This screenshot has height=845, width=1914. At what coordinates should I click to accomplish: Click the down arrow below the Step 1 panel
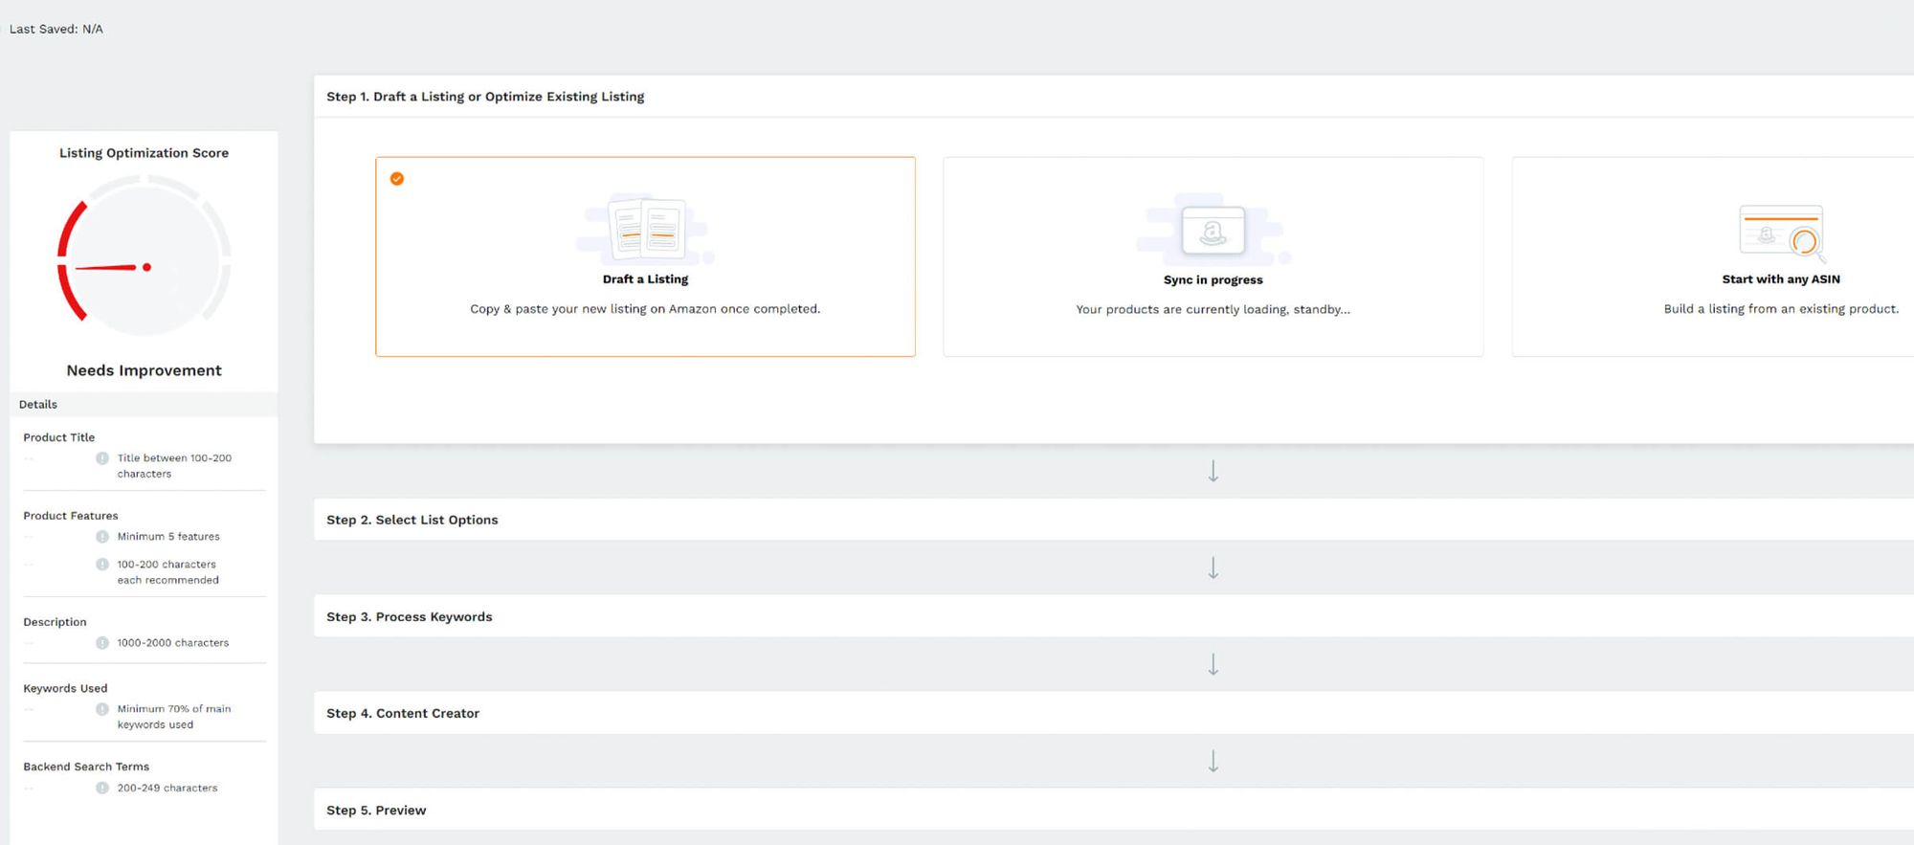[x=1213, y=471]
